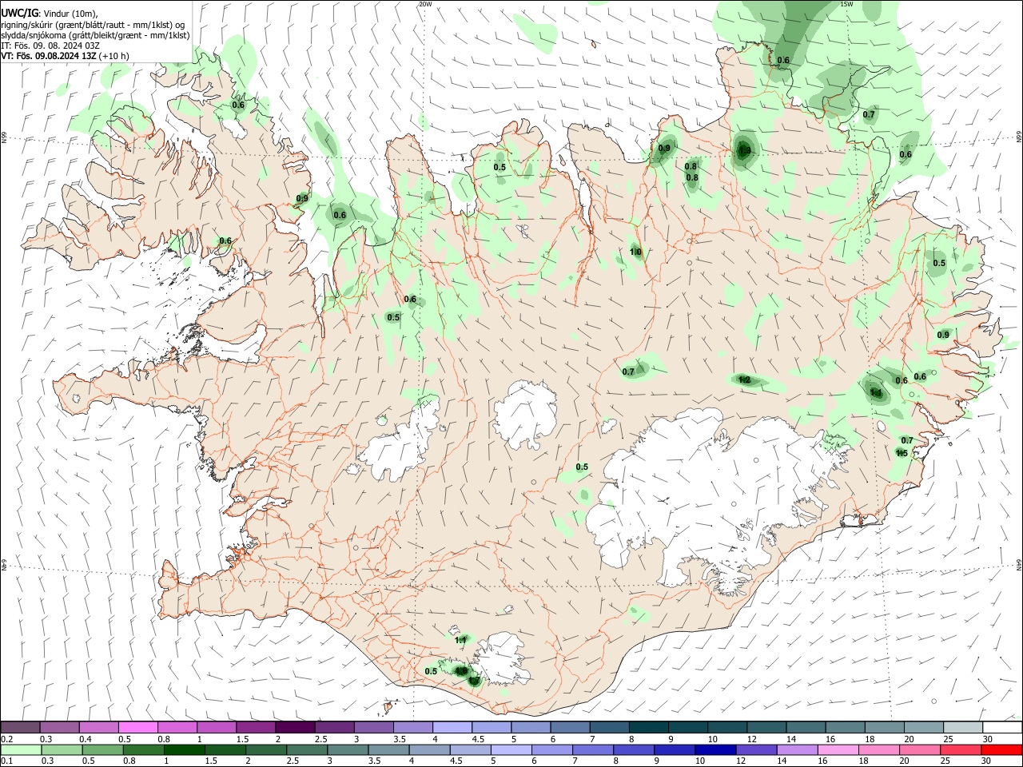Pick the bright pink 0.5 legend swatch

(x=137, y=728)
